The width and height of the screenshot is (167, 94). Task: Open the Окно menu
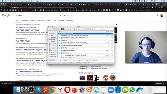33,1
